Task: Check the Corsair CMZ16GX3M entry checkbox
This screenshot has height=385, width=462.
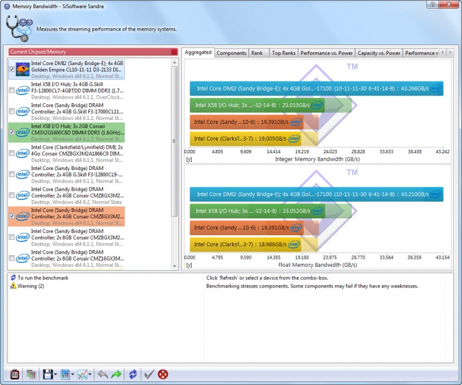Action: [12, 258]
